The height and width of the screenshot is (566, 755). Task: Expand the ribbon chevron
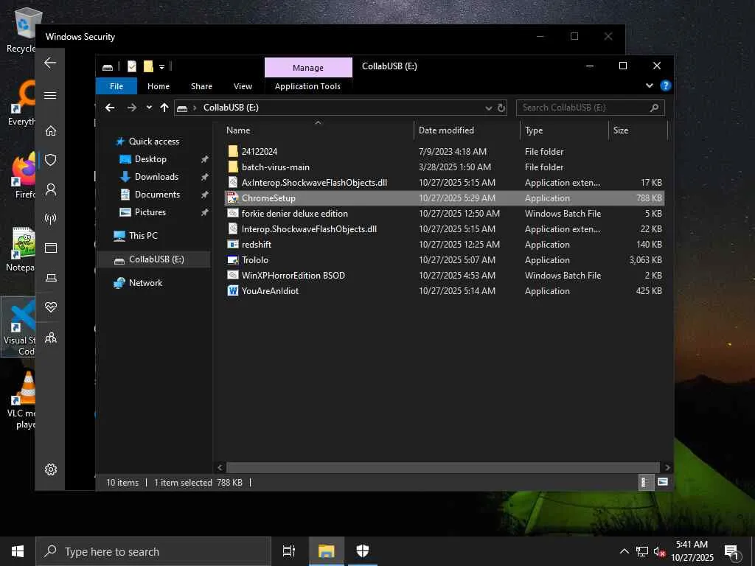coord(650,85)
